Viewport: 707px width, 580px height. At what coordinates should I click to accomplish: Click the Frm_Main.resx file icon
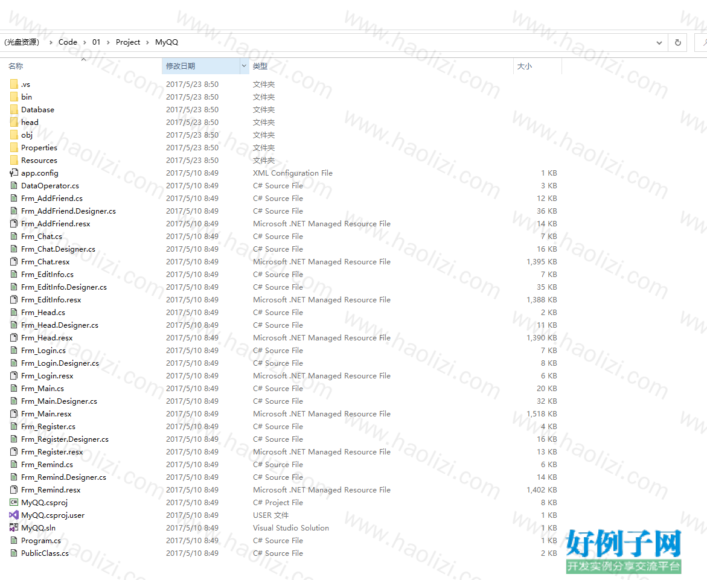pyautogui.click(x=14, y=413)
